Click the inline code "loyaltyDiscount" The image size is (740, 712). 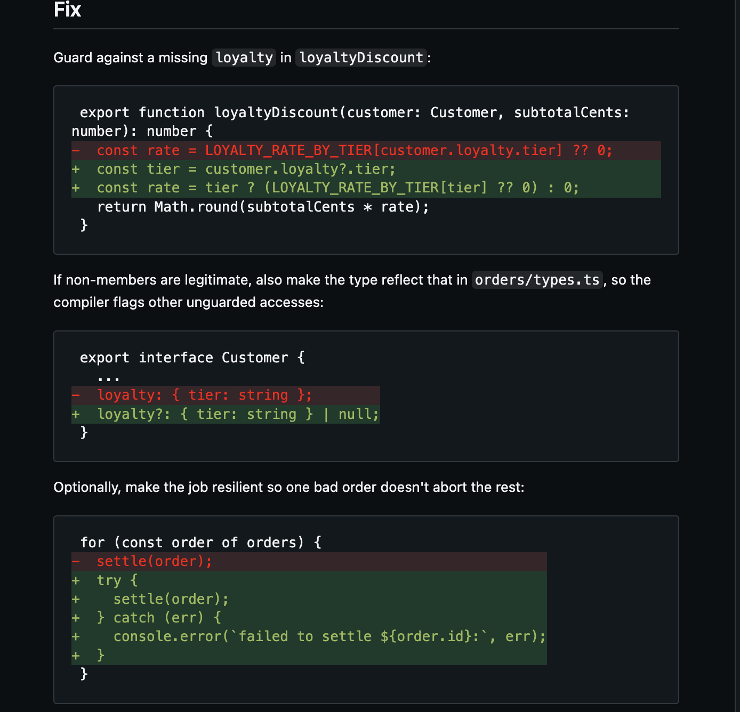[361, 58]
